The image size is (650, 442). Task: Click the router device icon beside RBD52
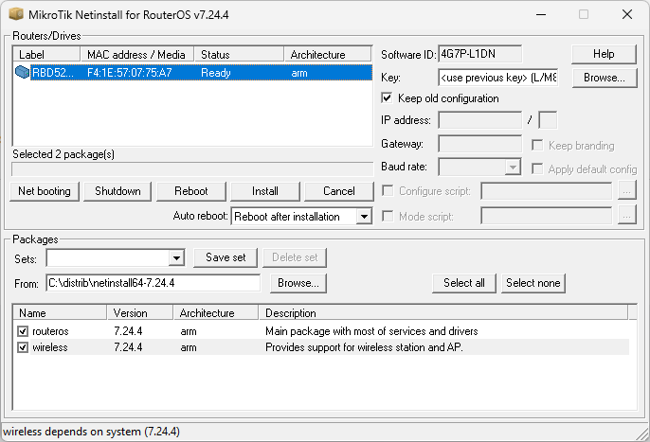22,72
